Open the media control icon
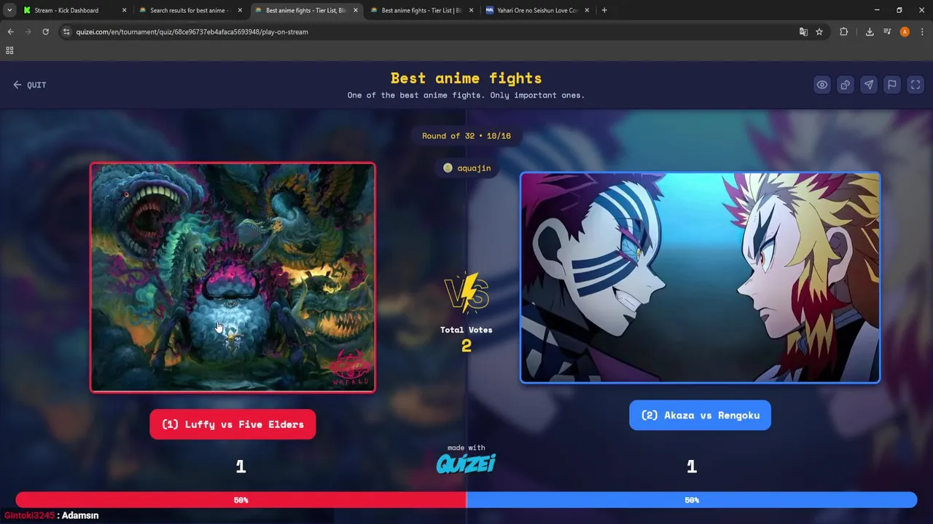Screen dimensions: 933x524 point(887,32)
